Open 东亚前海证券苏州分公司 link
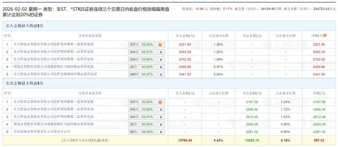The height and width of the screenshot is (147, 338). click(x=42, y=131)
